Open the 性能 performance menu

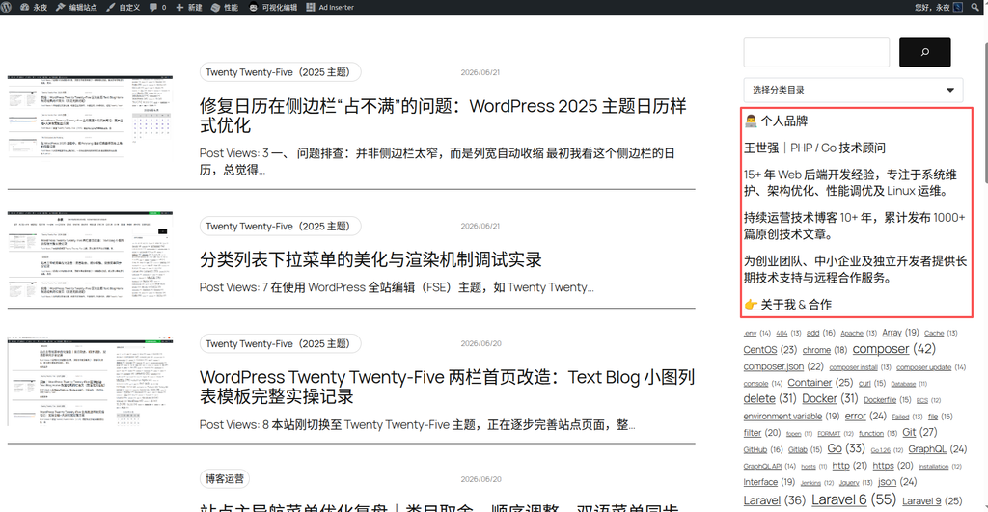coord(224,7)
